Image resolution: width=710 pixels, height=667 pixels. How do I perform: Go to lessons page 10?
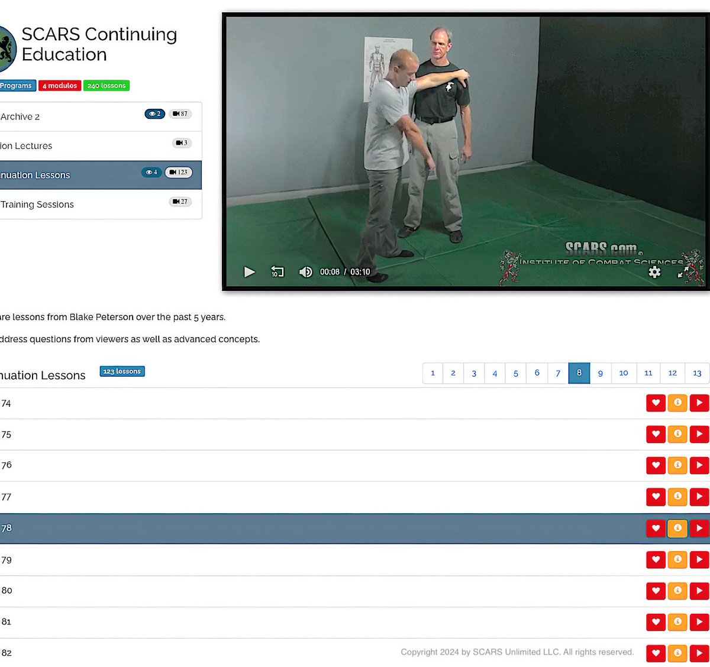pos(624,373)
